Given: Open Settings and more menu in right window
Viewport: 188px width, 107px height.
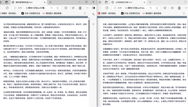Looking at the screenshot, I should 186,8.
